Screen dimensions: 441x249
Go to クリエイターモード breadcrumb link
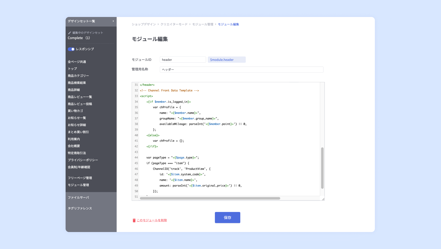174,24
